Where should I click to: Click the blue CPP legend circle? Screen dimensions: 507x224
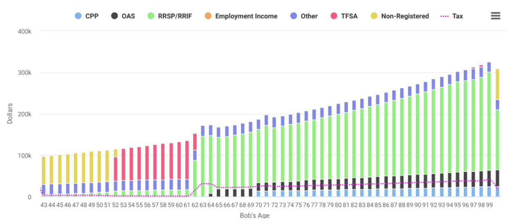pos(78,16)
